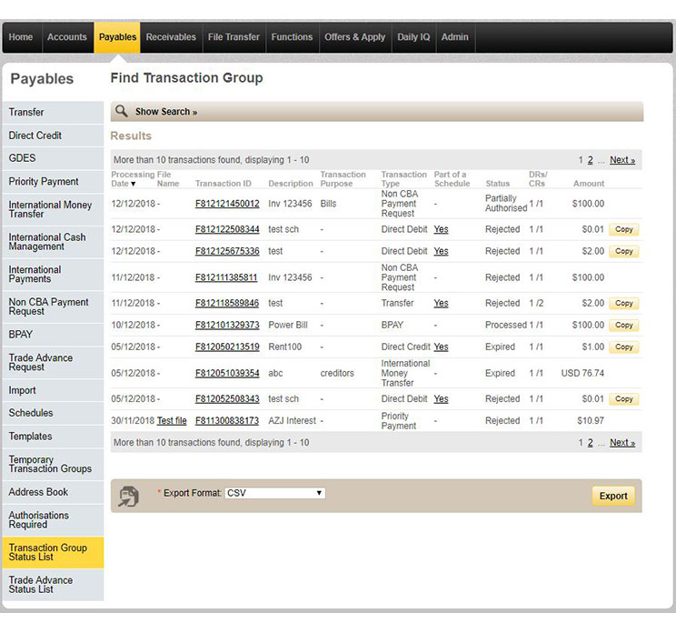Open Import in sidebar
The width and height of the screenshot is (676, 633).
coord(53,390)
